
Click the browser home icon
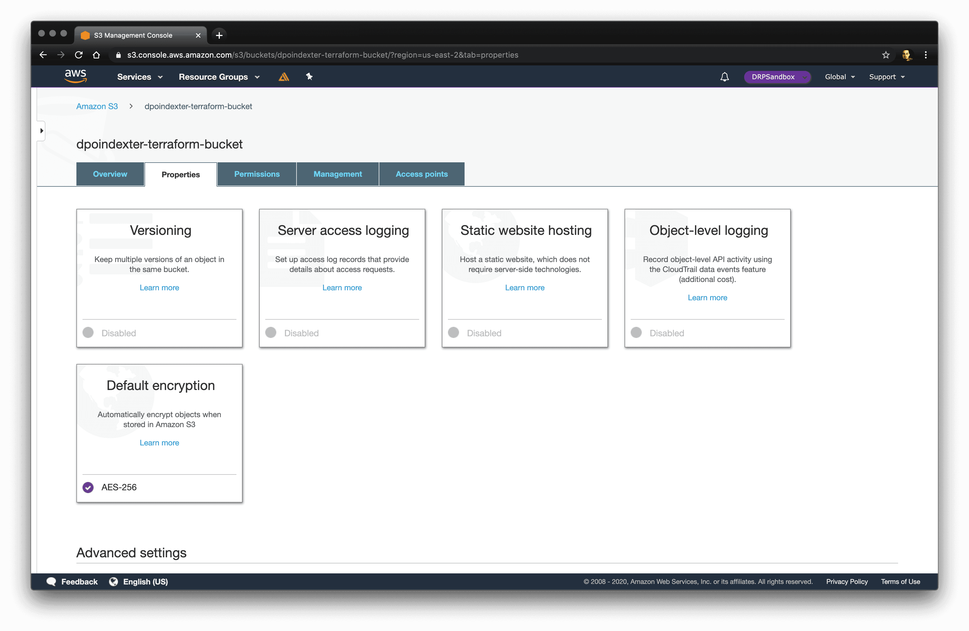[97, 55]
